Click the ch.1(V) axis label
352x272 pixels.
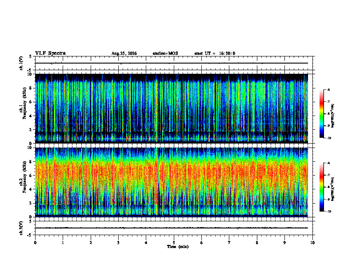(x=21, y=63)
